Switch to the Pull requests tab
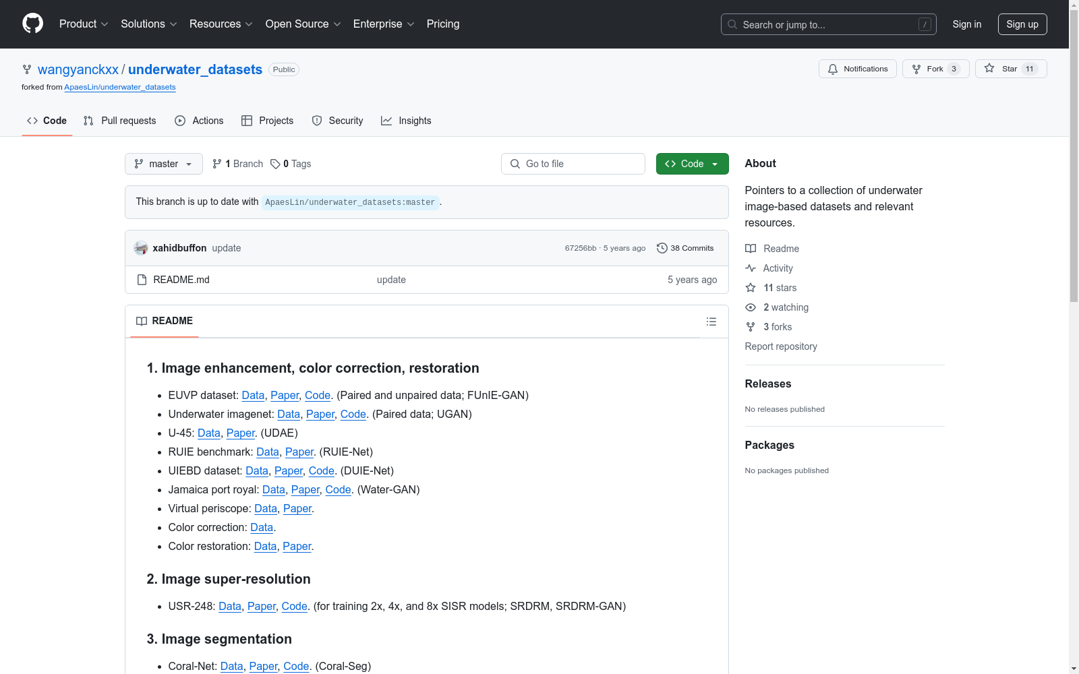The width and height of the screenshot is (1079, 674). point(120,121)
